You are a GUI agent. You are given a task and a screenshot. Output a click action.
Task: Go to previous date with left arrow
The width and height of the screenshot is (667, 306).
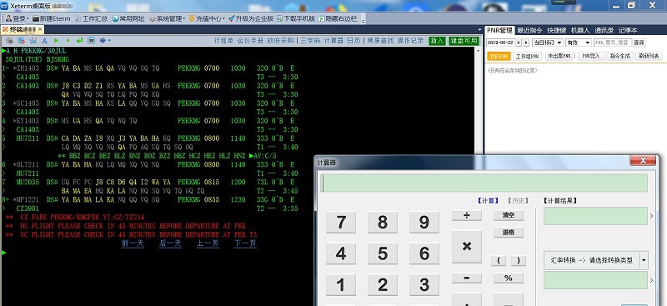519,43
